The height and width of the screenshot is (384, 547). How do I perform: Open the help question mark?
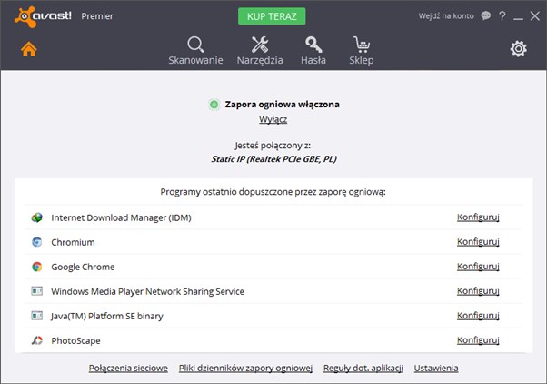tap(502, 16)
